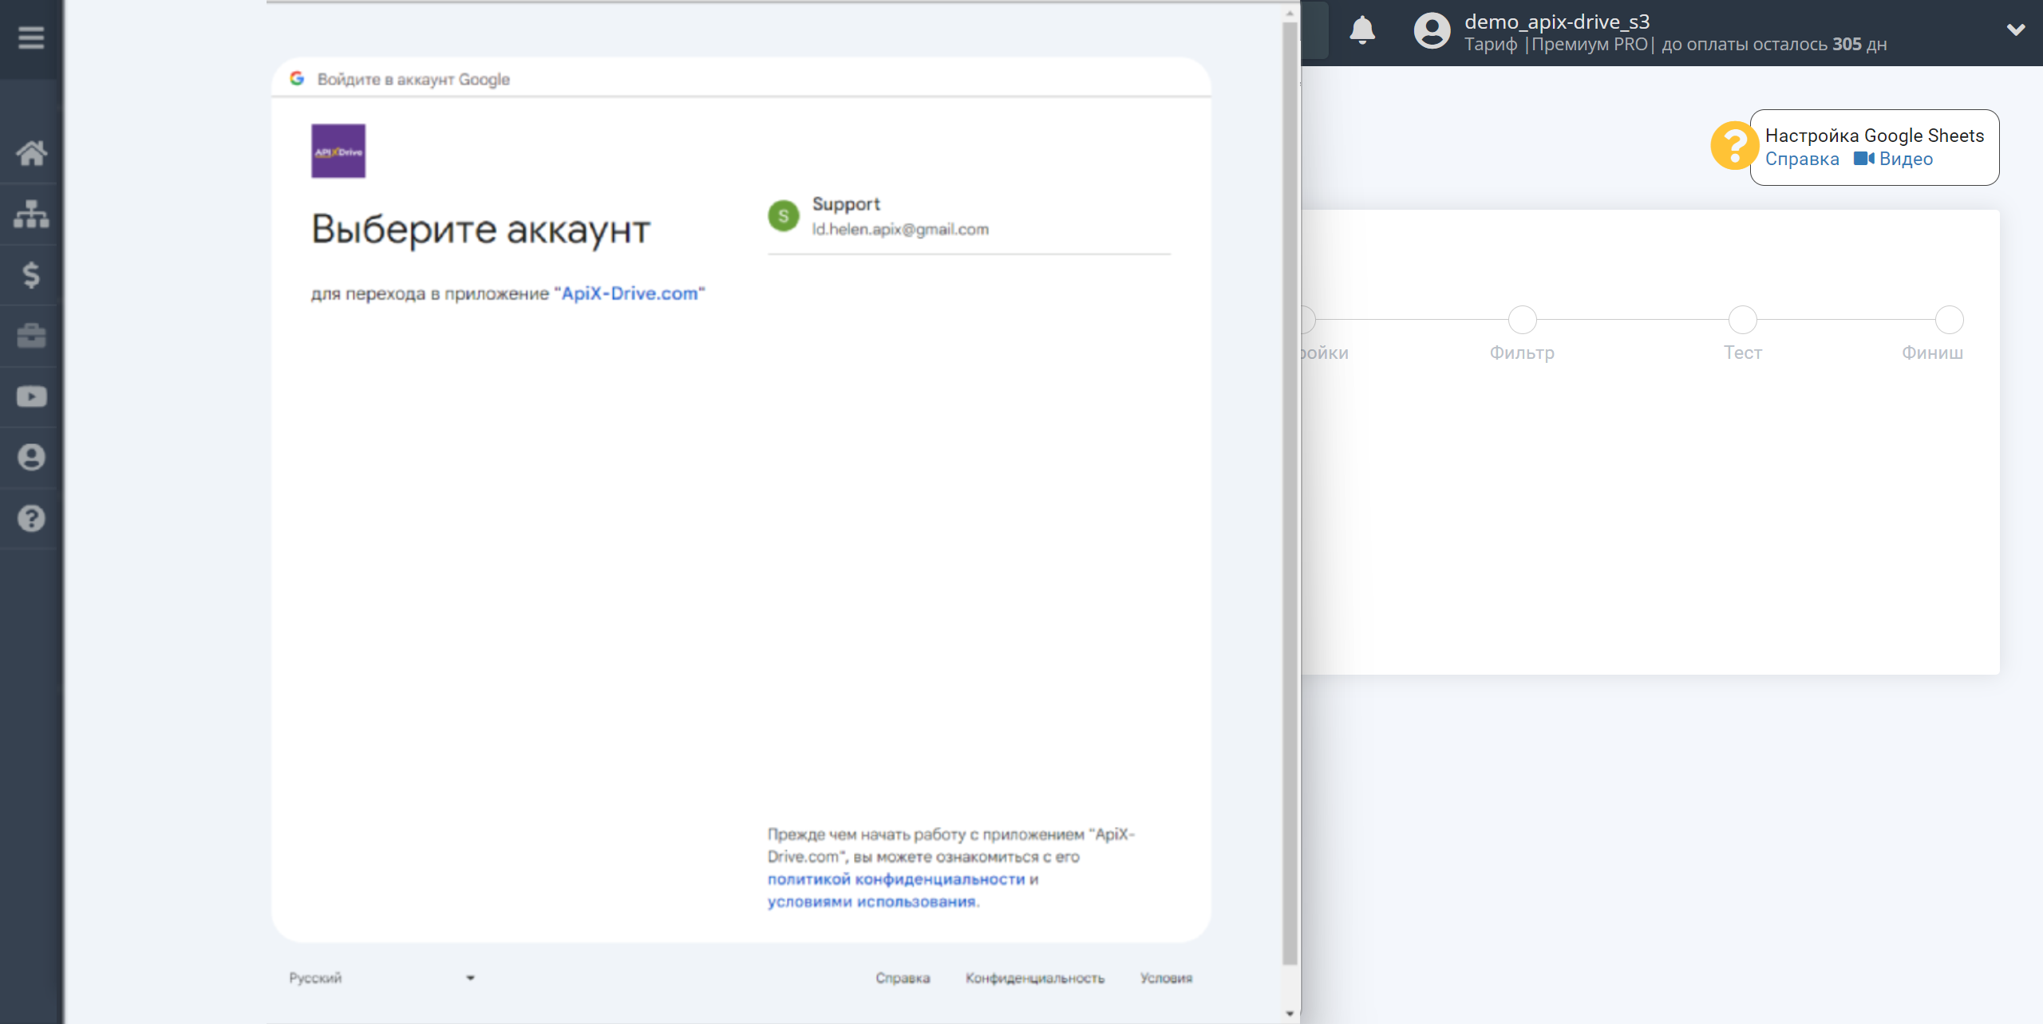Viewport: 2043px width, 1024px height.
Task: Choose the Support ld.helen.apix@gmail.com account
Action: point(969,217)
